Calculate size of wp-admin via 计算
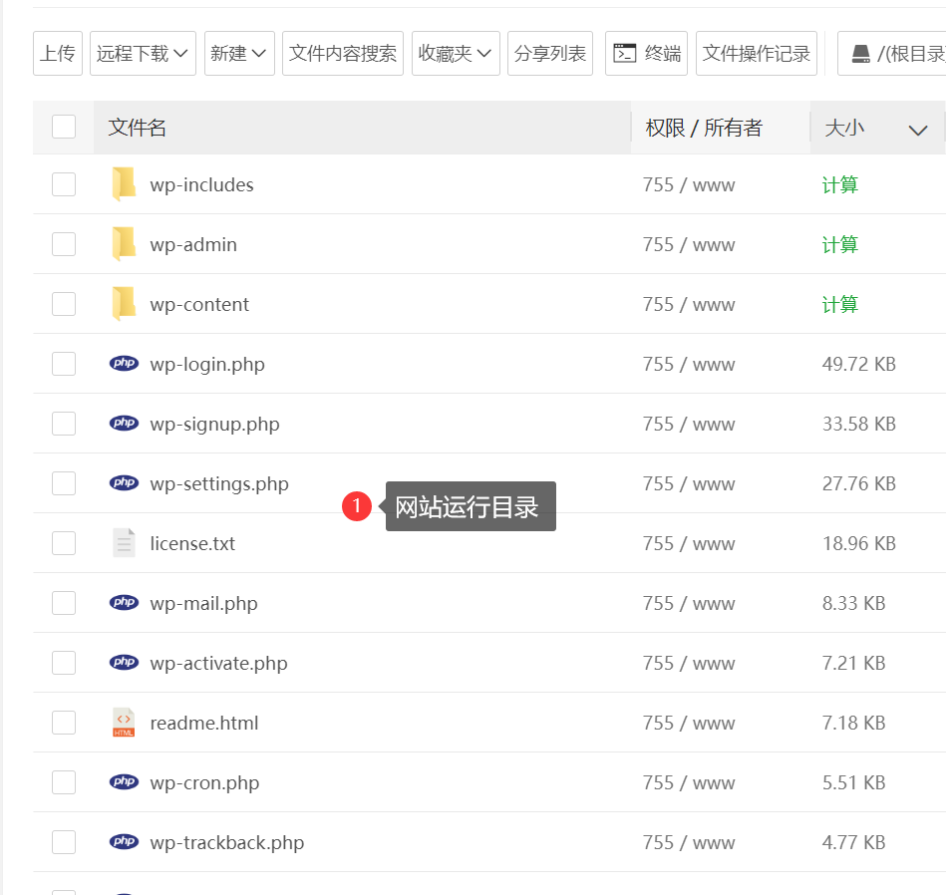 tap(839, 244)
